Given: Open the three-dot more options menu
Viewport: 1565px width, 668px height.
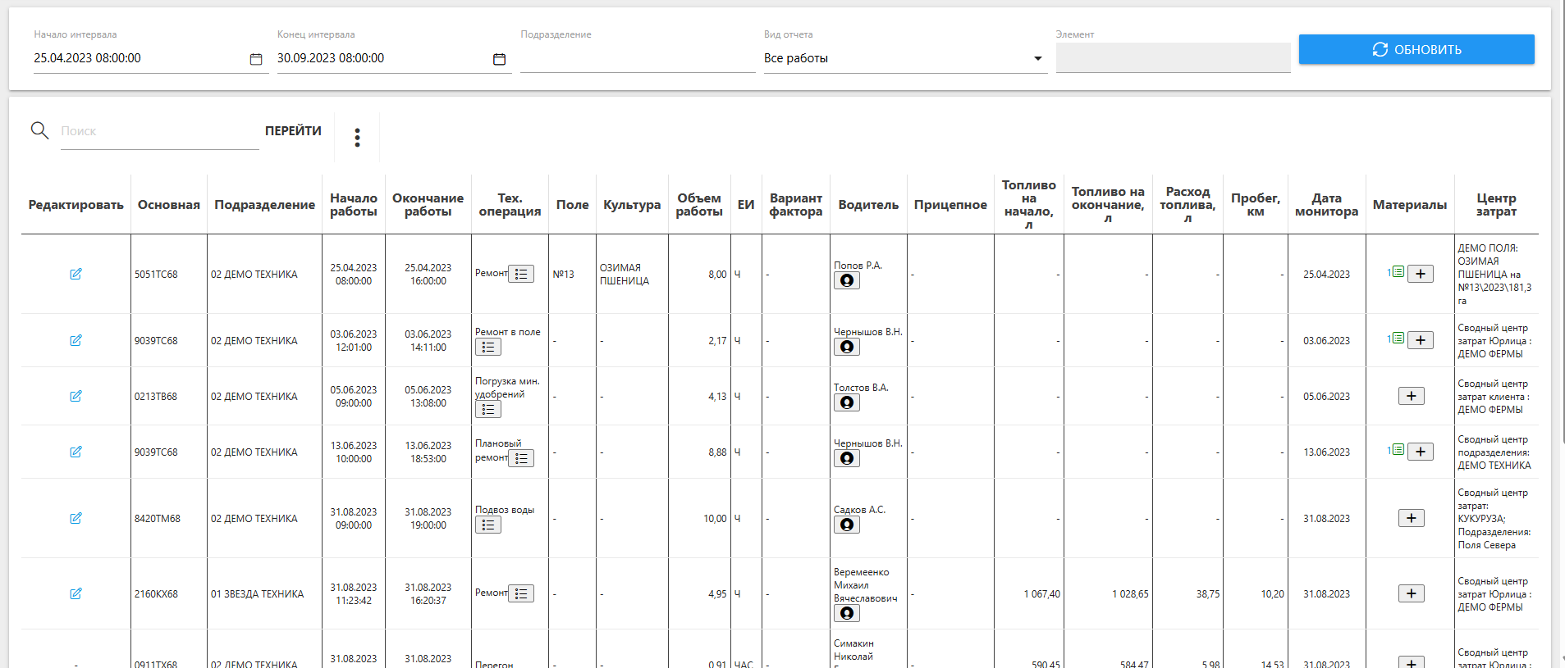Looking at the screenshot, I should 357,138.
